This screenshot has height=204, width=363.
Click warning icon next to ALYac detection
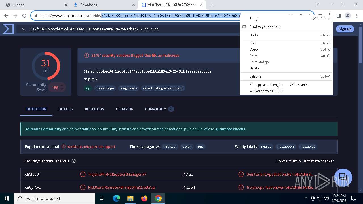(x=241, y=174)
